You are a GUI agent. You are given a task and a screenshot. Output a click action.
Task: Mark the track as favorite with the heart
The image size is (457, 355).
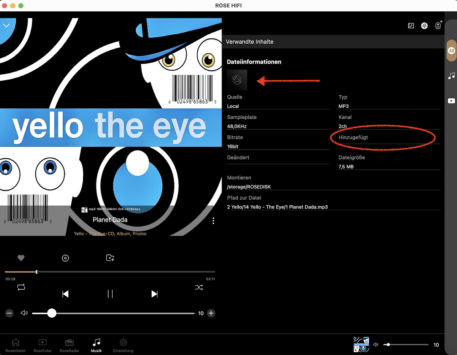21,258
